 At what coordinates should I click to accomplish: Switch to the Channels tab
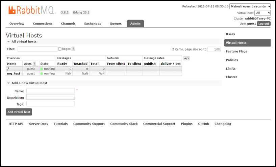pos(68,24)
